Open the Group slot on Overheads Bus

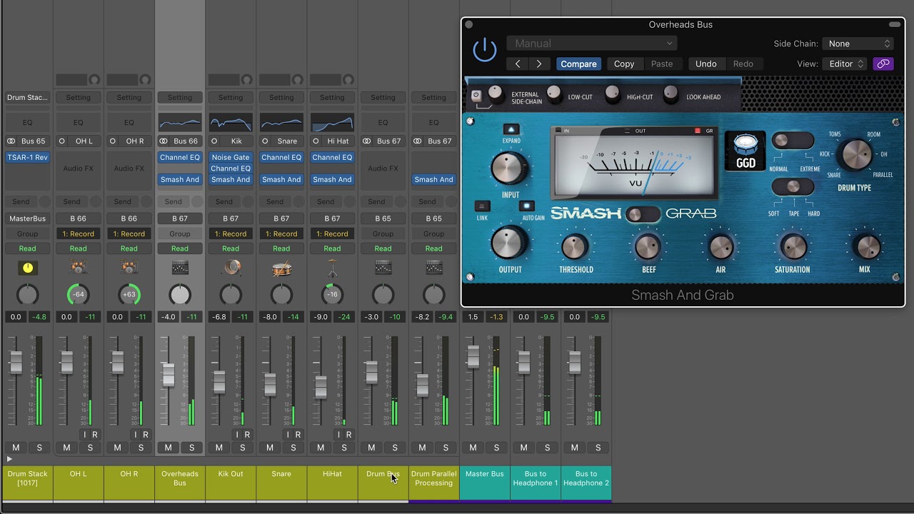pos(180,234)
